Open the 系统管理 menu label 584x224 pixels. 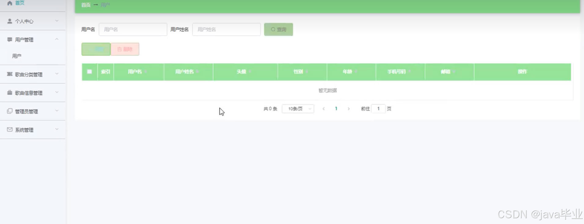click(24, 130)
